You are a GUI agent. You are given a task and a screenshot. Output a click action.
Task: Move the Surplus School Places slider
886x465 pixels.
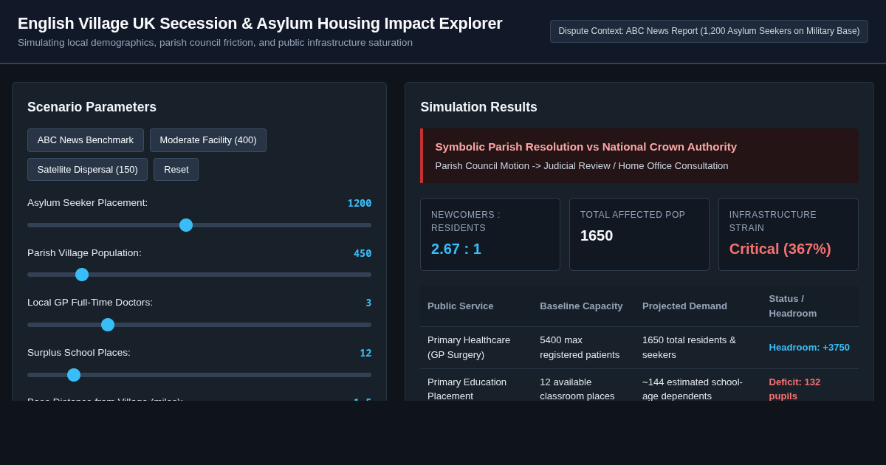(199, 375)
